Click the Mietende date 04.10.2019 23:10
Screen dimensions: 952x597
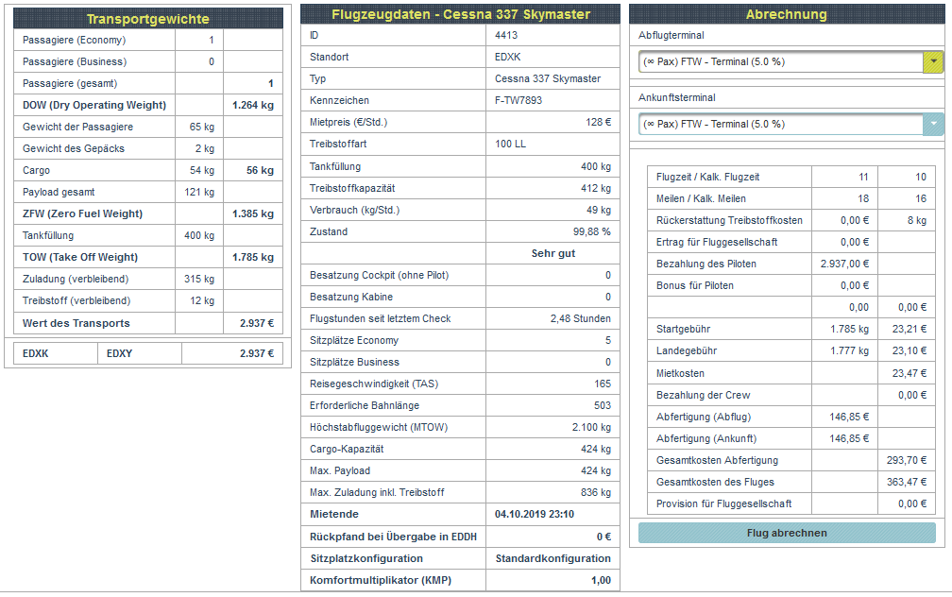coord(535,515)
